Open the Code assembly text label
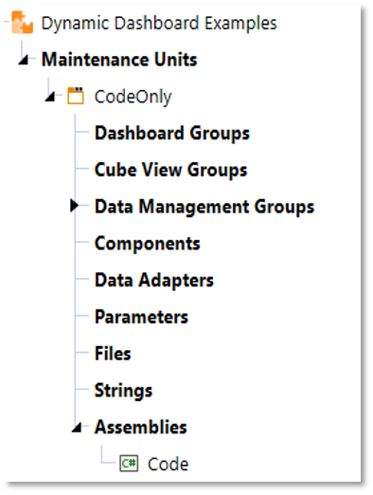Image resolution: width=373 pixels, height=495 pixels. tap(168, 464)
